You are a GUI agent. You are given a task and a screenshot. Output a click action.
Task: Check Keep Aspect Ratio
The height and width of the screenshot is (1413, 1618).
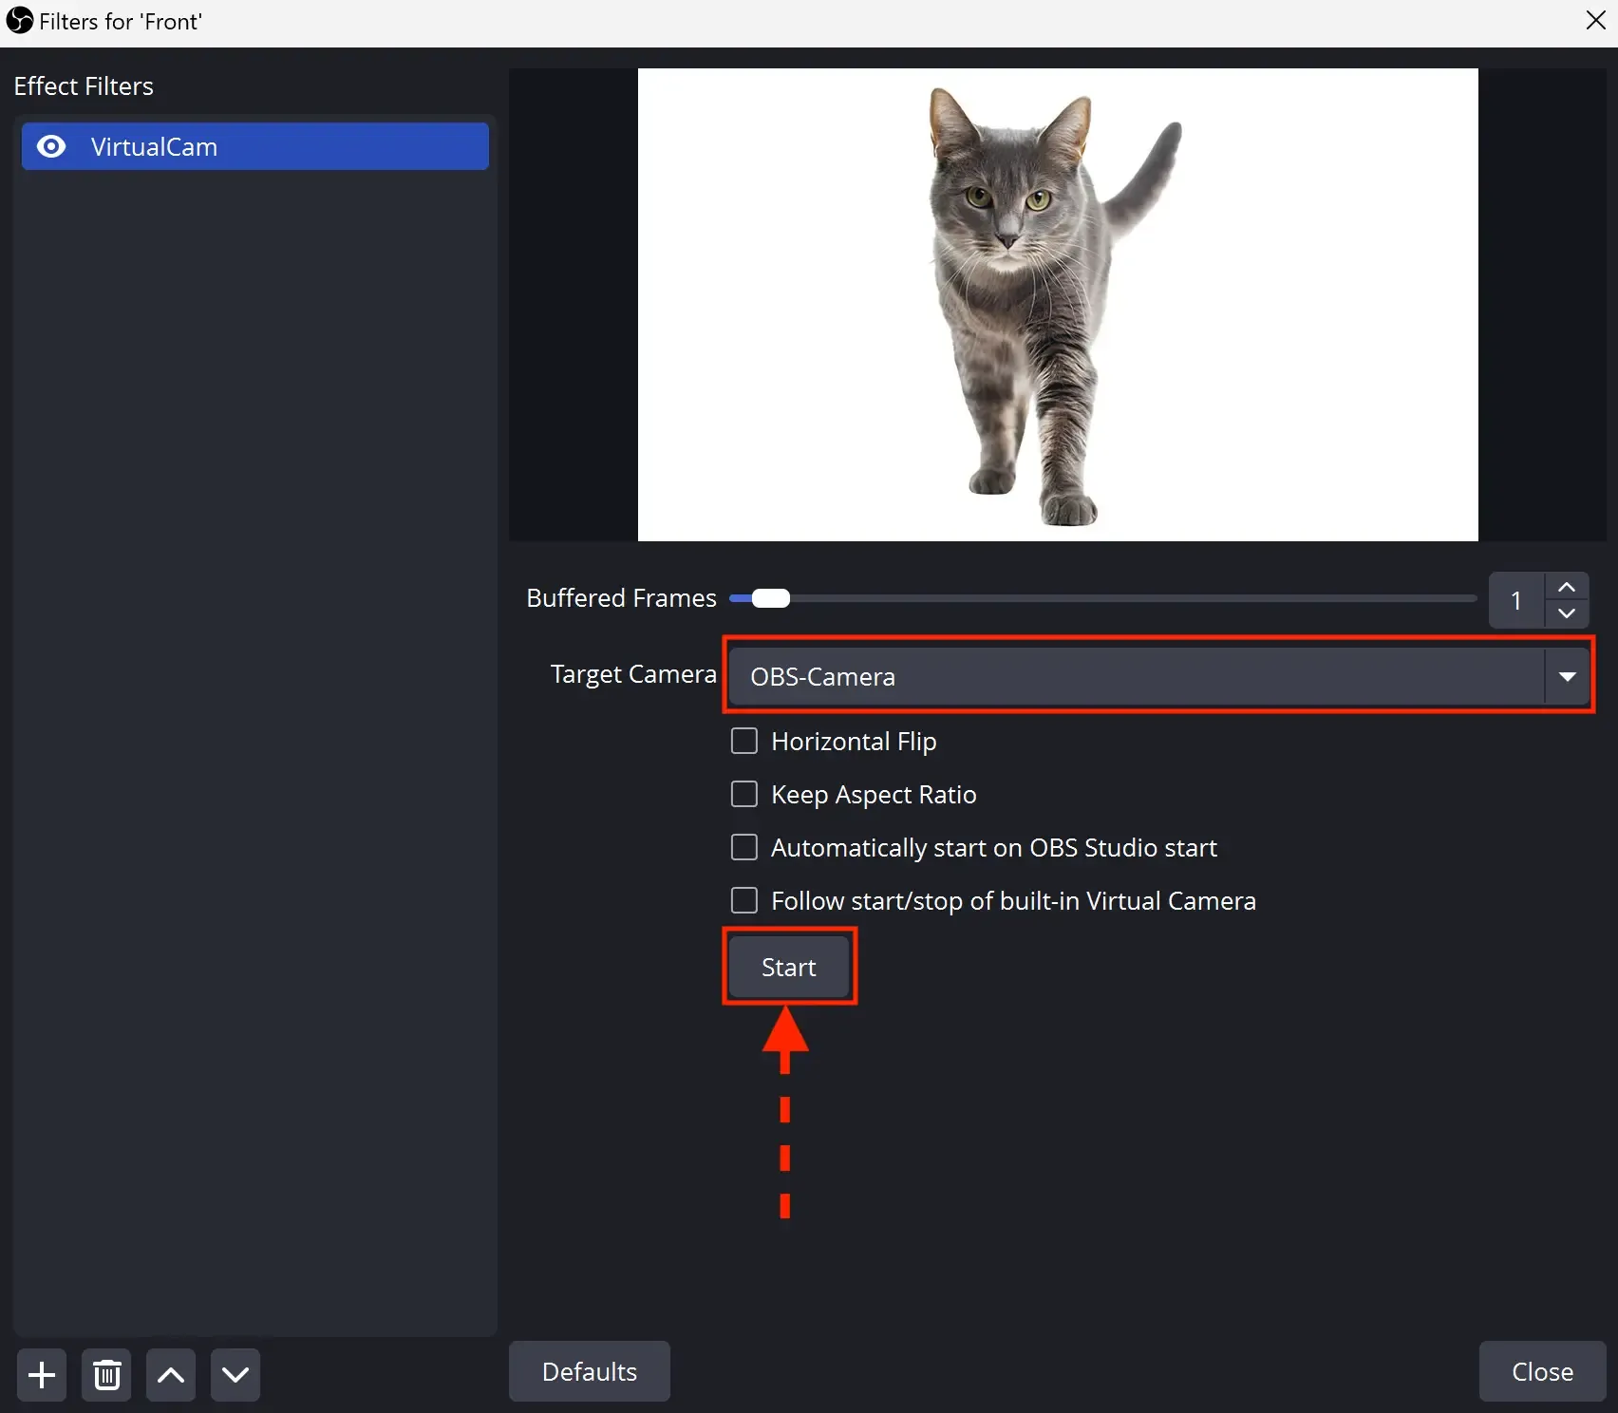[x=744, y=794]
